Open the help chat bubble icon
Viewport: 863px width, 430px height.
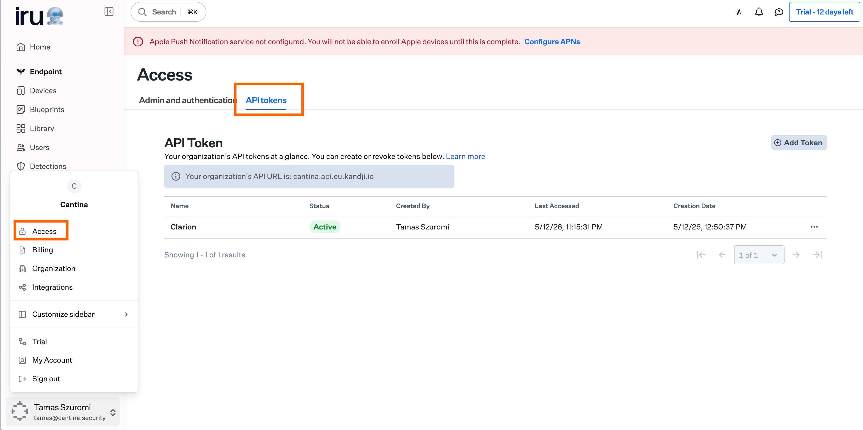click(x=779, y=12)
